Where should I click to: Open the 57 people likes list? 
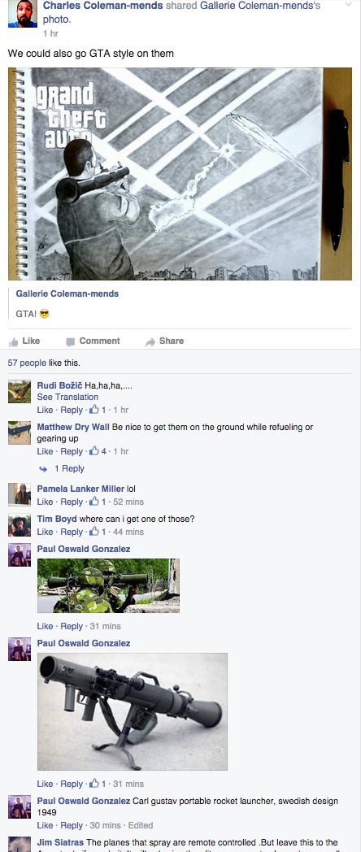(27, 363)
